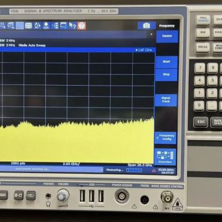
Task: Click the toolbar icon labeled SER
Action: click(46, 25)
